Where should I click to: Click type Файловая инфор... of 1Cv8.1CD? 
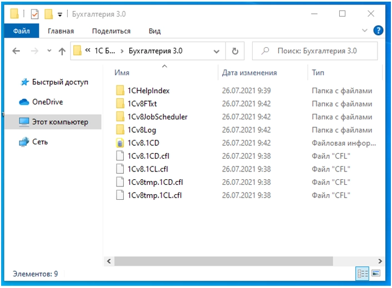(x=344, y=143)
